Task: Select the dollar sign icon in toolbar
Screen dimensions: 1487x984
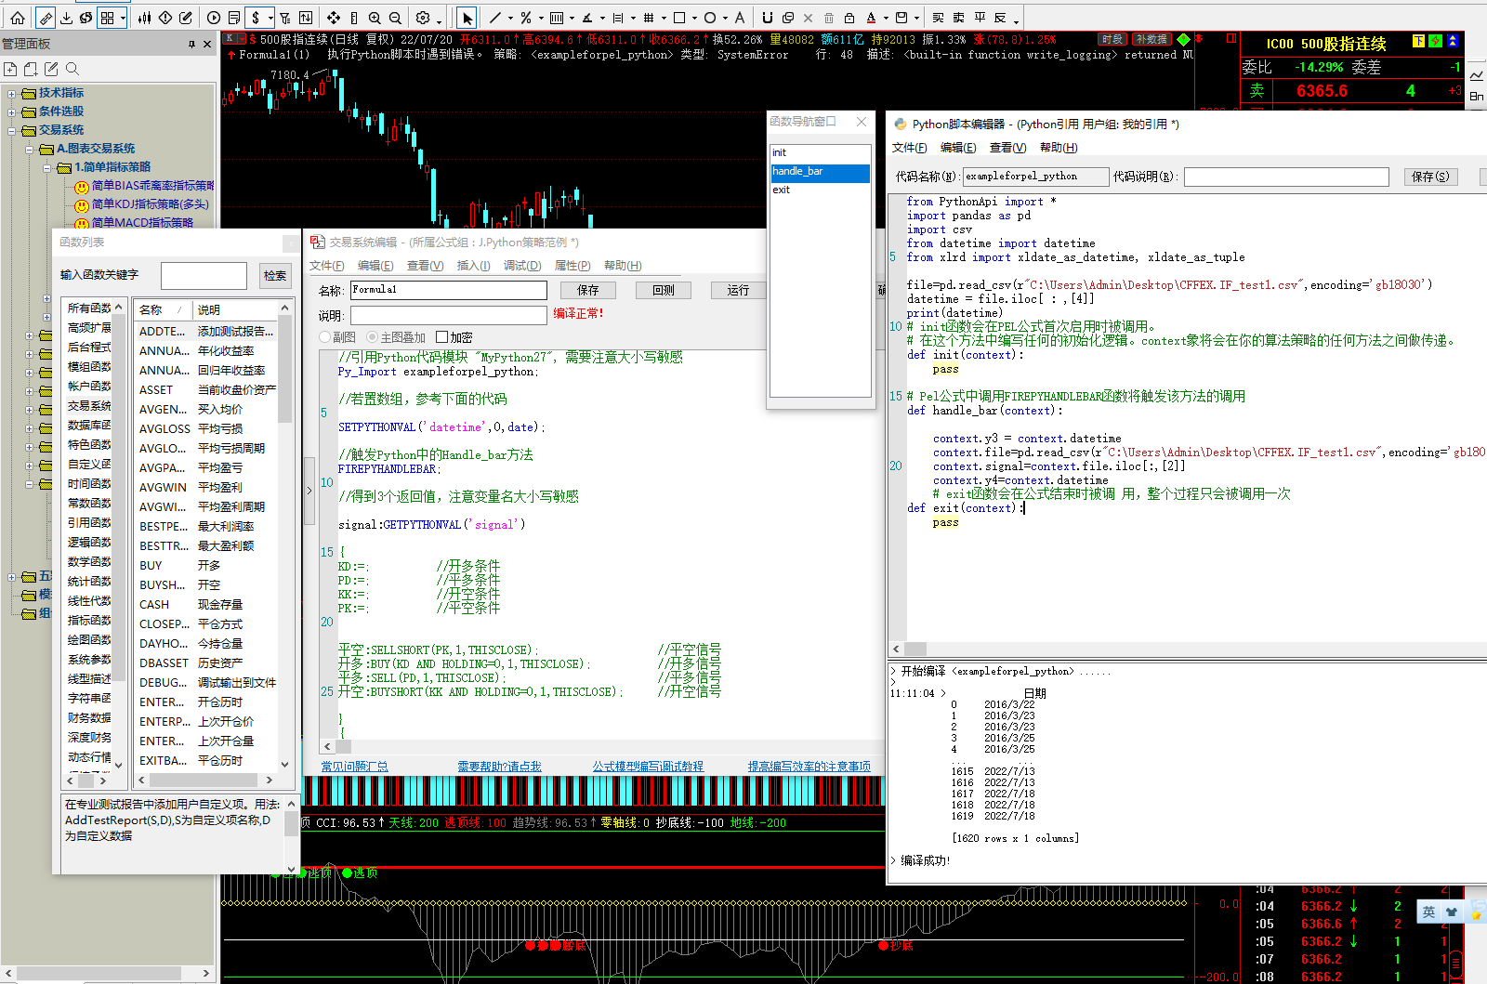Action: (x=256, y=18)
